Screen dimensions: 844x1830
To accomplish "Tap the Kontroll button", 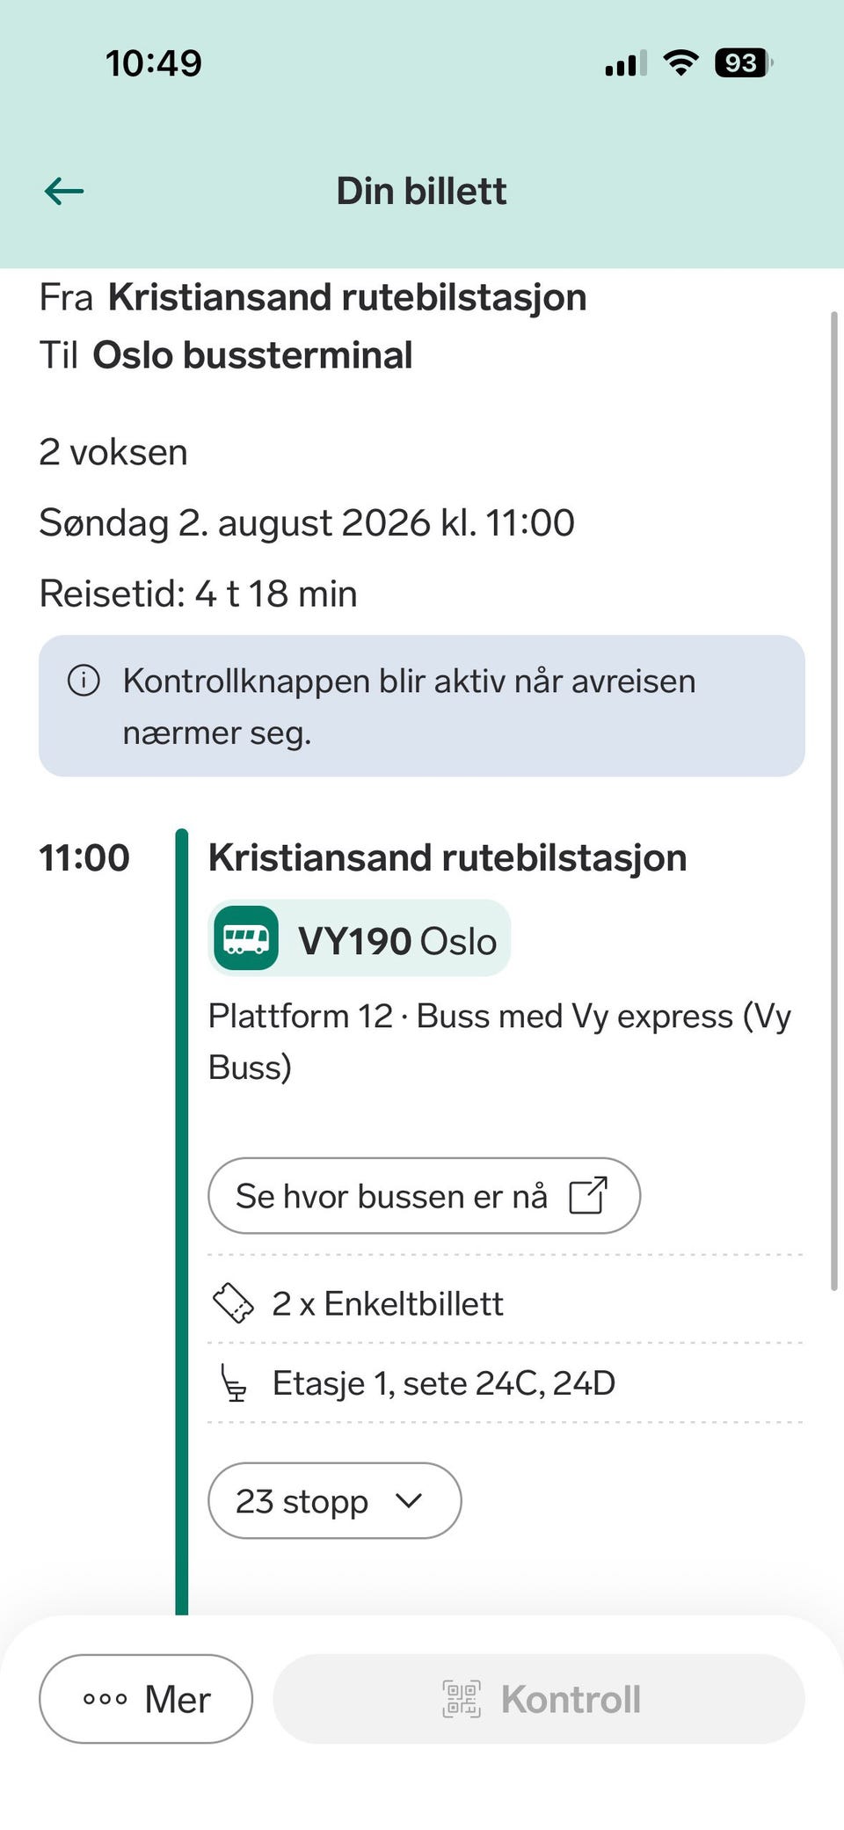I will (x=539, y=1699).
